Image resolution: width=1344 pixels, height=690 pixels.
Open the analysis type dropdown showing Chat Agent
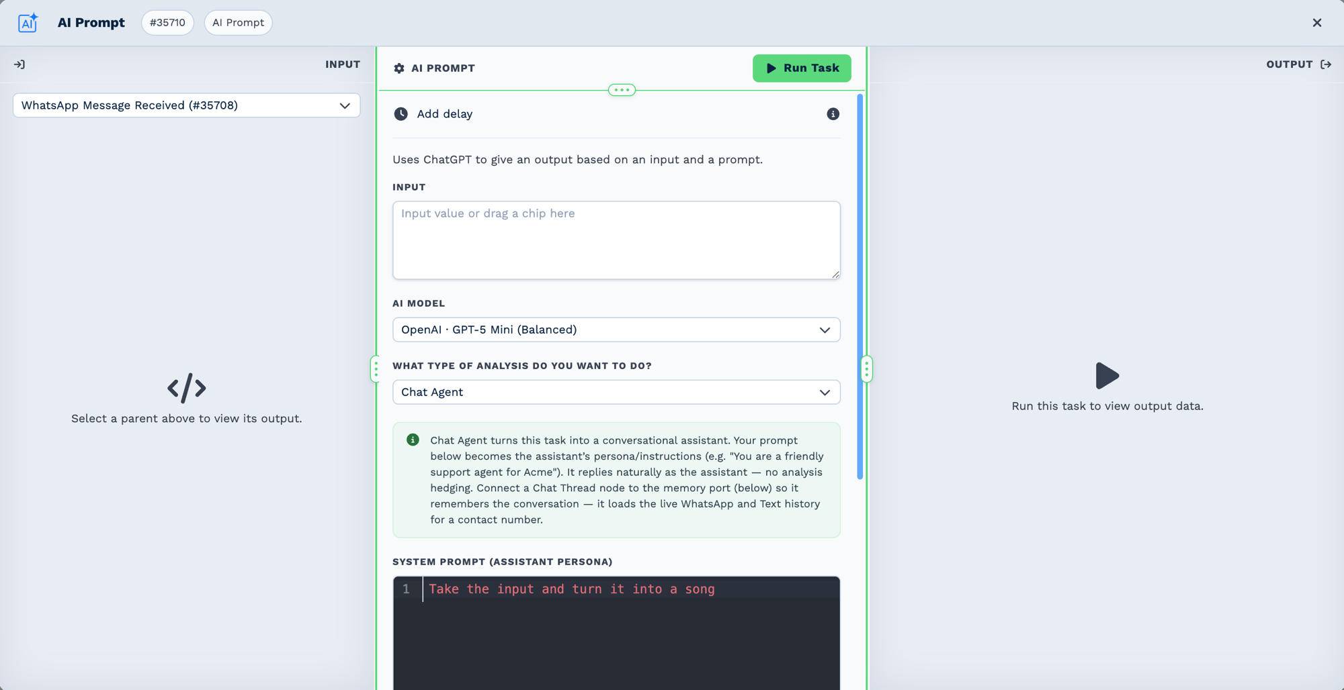[x=616, y=392]
